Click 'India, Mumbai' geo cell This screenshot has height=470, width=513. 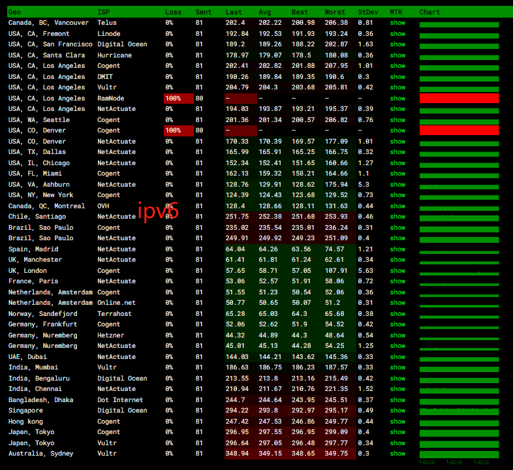click(x=33, y=368)
